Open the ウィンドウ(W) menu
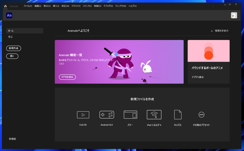Image resolution: width=244 pixels, height=151 pixels. (x=121, y=6)
